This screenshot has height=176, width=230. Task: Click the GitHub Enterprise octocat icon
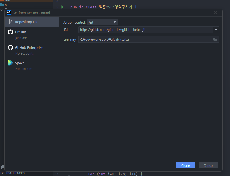[x=10, y=47]
